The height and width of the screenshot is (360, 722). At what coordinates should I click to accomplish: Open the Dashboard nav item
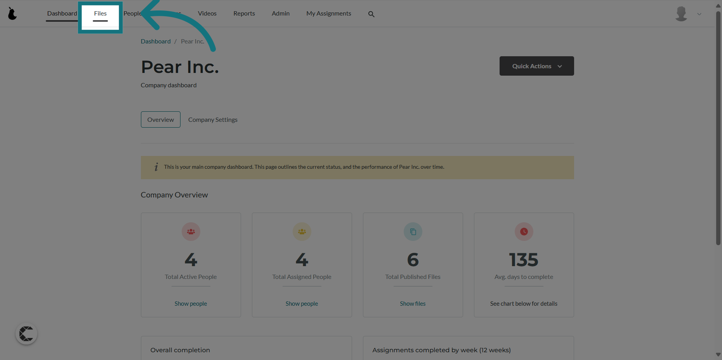pos(62,14)
